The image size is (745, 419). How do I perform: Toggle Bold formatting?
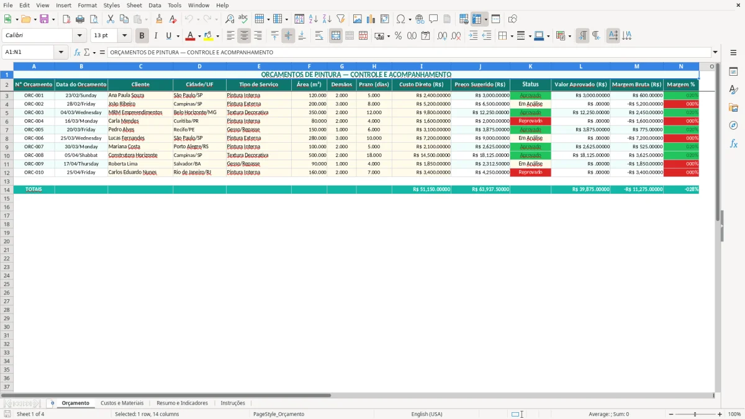click(x=142, y=36)
